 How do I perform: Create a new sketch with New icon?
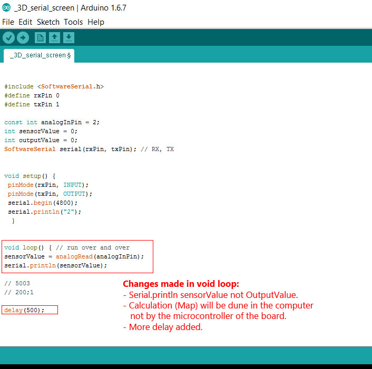pyautogui.click(x=40, y=38)
